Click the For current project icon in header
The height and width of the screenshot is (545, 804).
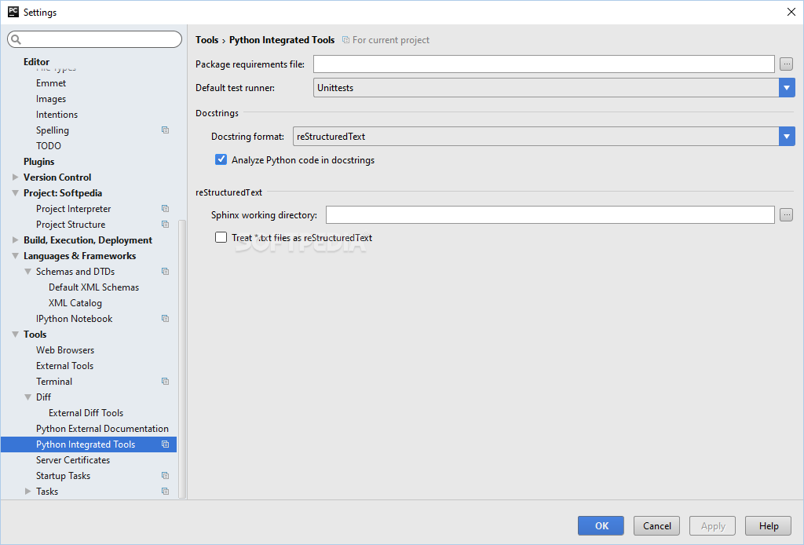[346, 40]
